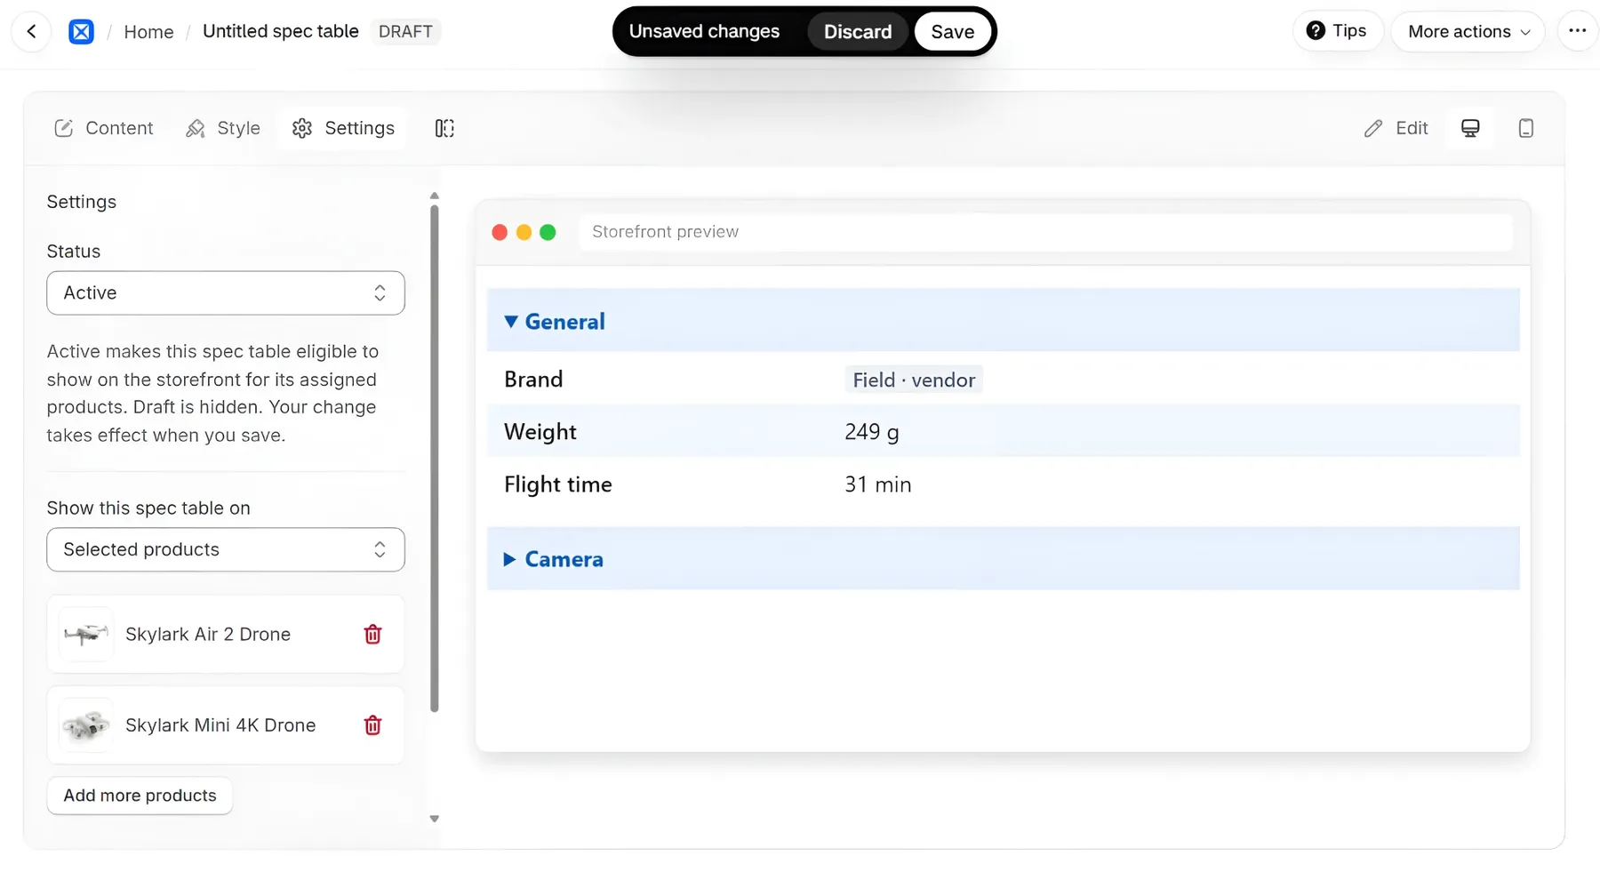The image size is (1600, 872).
Task: Click the pencil Edit button
Action: [x=1396, y=128]
